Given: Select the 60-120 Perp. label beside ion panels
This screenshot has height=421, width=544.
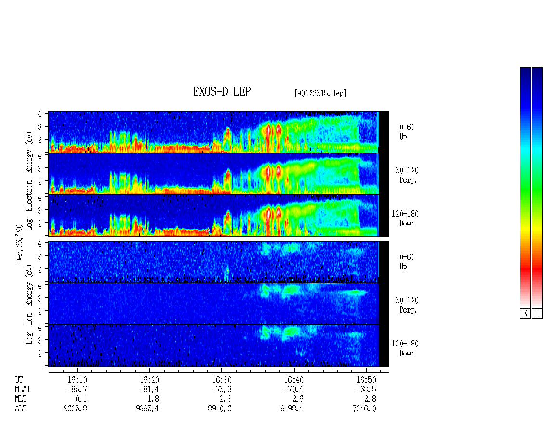Looking at the screenshot, I should [x=407, y=305].
